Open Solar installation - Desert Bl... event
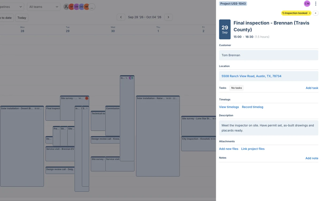This screenshot has width=321, height=201. tap(22, 146)
